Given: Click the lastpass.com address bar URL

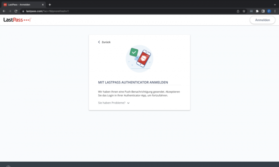Looking at the screenshot, I should [47, 11].
